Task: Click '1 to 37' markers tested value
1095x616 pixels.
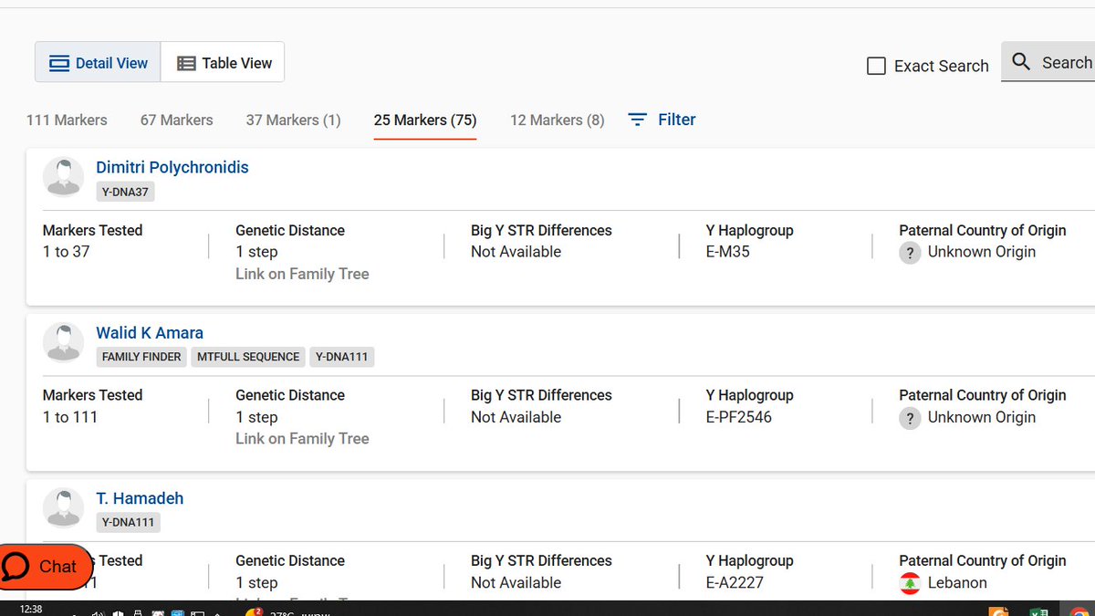Action: tap(67, 252)
